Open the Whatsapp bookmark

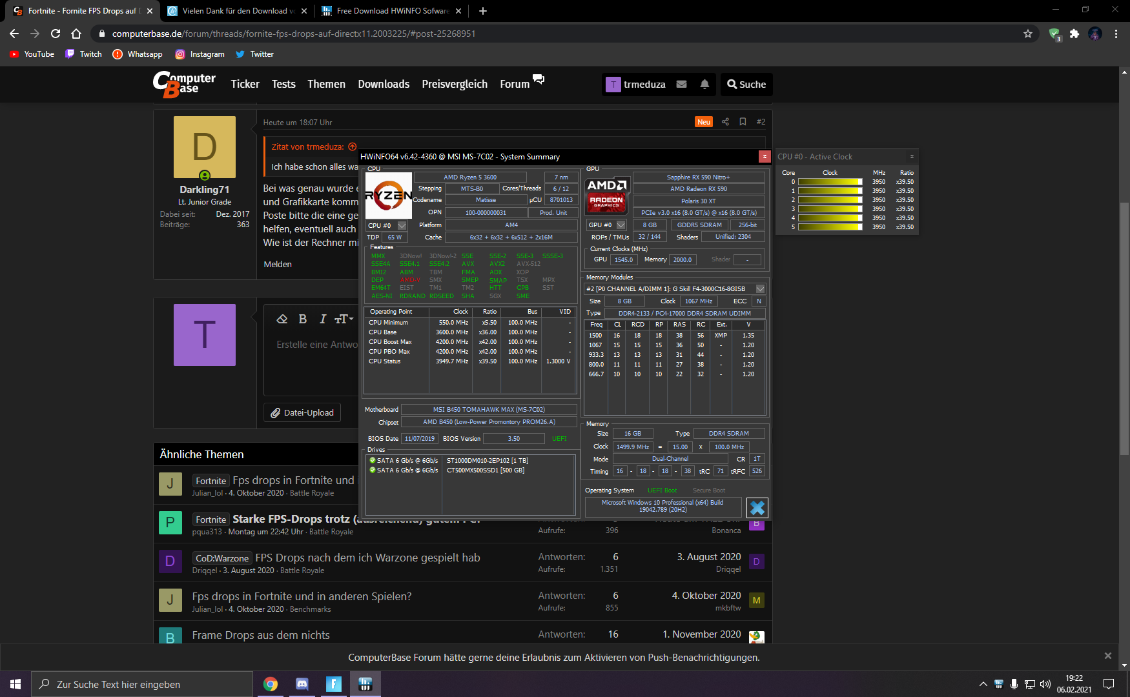(x=138, y=54)
